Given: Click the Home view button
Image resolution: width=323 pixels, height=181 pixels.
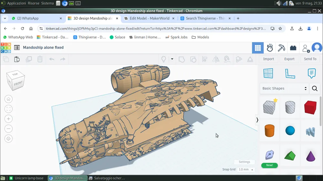Looking at the screenshot, I should click(x=8, y=99).
